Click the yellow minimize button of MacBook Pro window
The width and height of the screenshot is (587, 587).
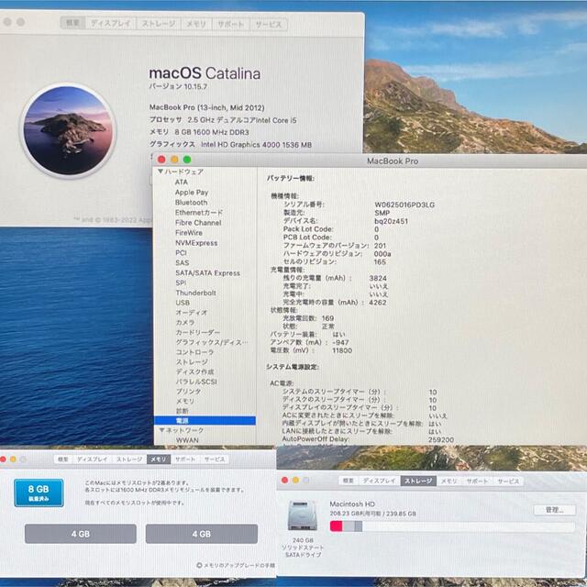[x=174, y=160]
